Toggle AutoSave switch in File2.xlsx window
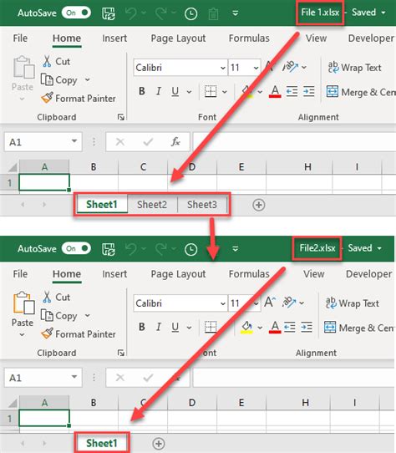Image resolution: width=396 pixels, height=453 pixels. 76,248
